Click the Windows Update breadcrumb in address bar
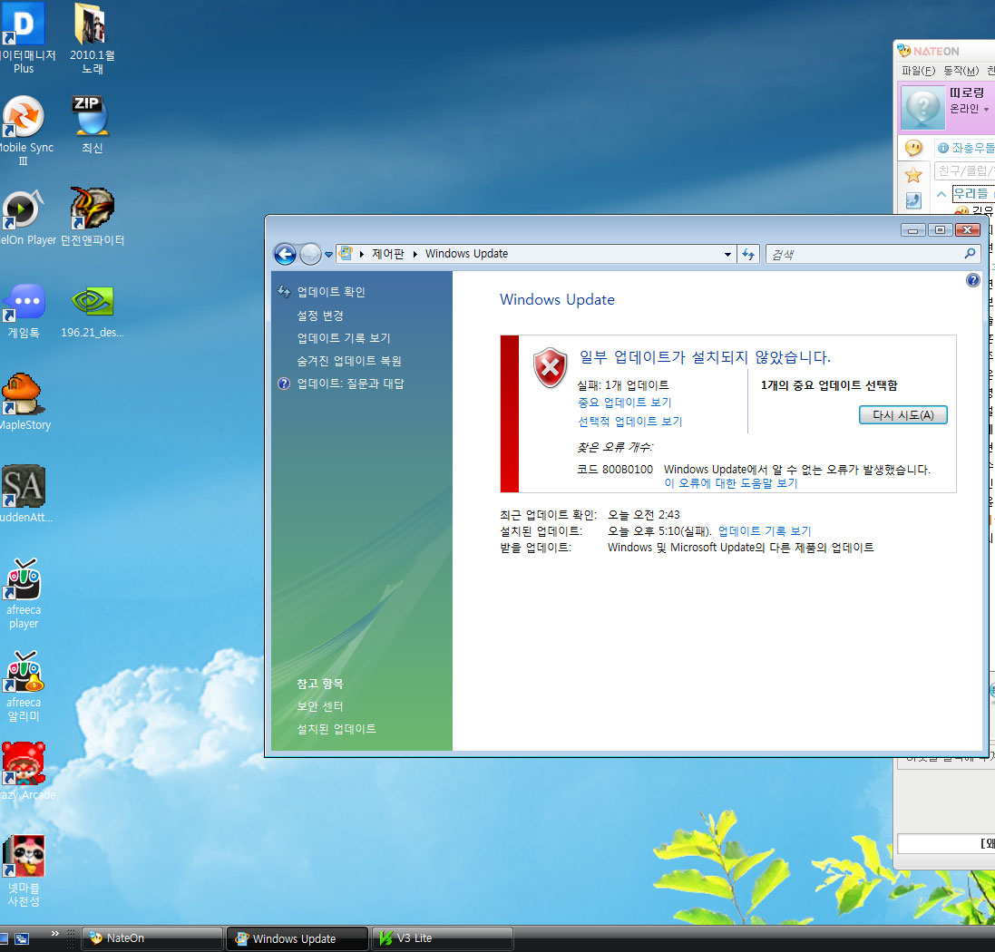 pos(466,254)
